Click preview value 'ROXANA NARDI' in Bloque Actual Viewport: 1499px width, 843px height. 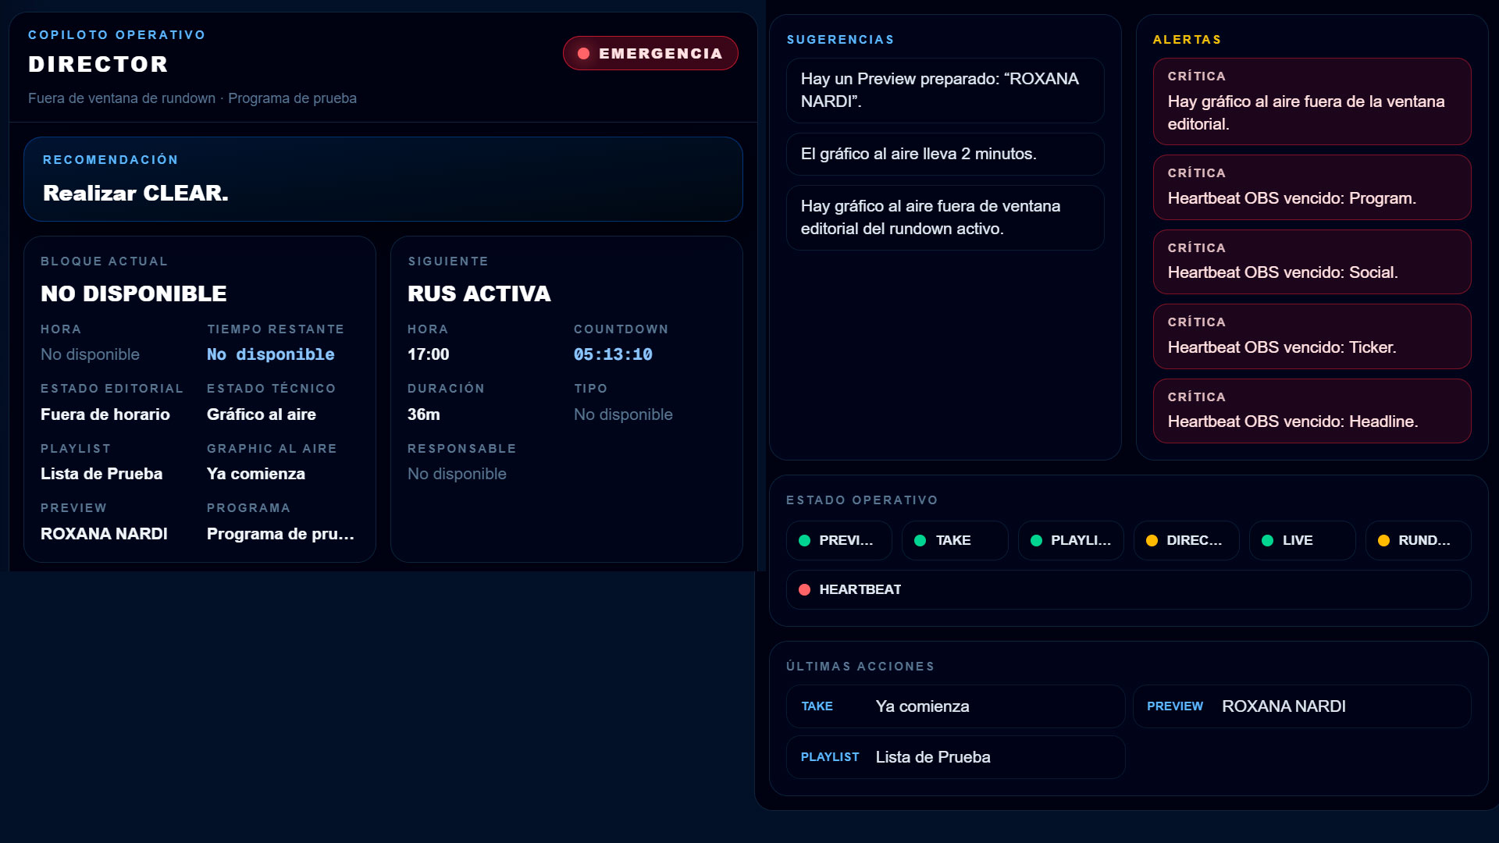(x=104, y=534)
